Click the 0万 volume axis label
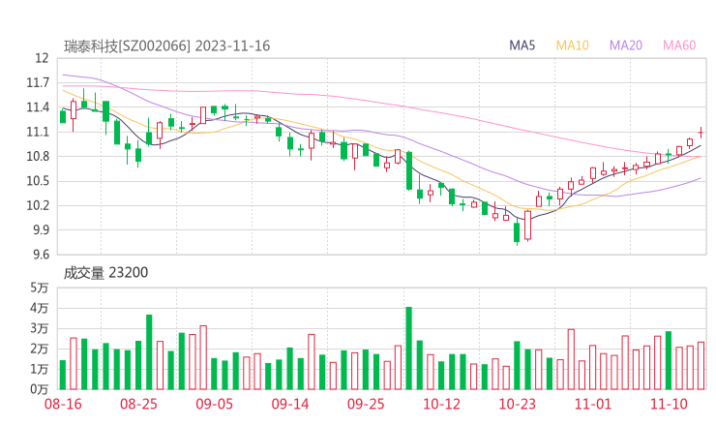The height and width of the screenshot is (426, 716). click(40, 389)
